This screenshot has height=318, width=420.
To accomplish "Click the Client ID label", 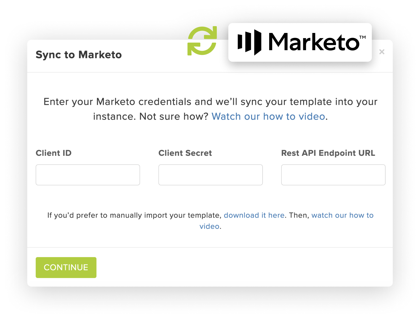I will click(x=54, y=153).
